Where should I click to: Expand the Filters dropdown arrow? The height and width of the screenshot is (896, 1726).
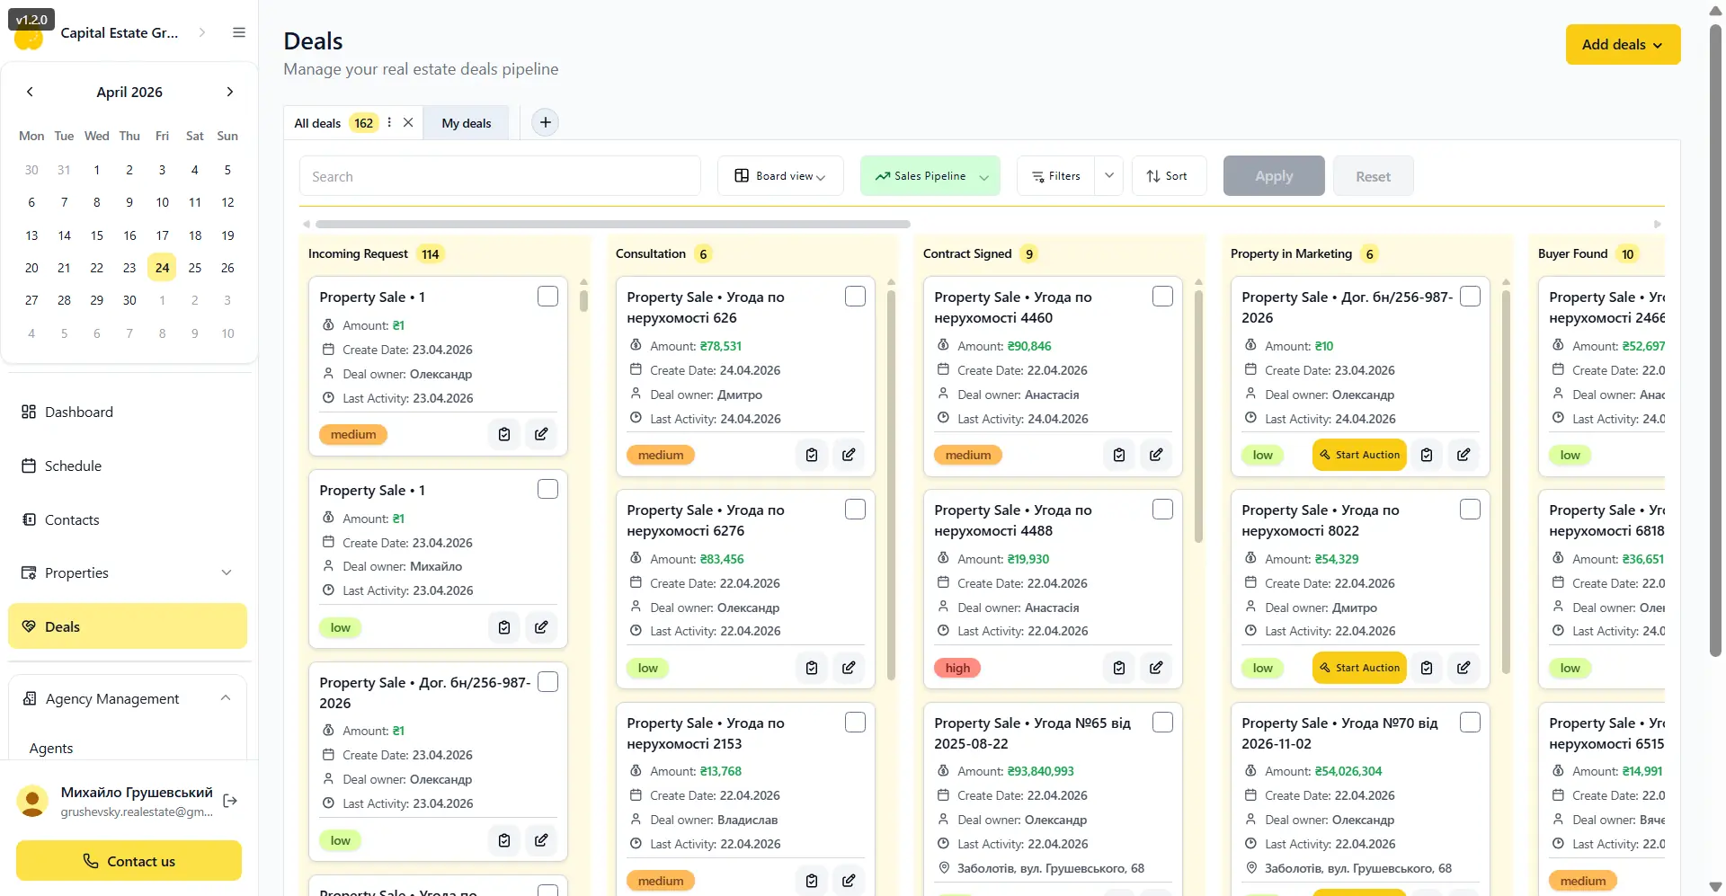coord(1109,176)
